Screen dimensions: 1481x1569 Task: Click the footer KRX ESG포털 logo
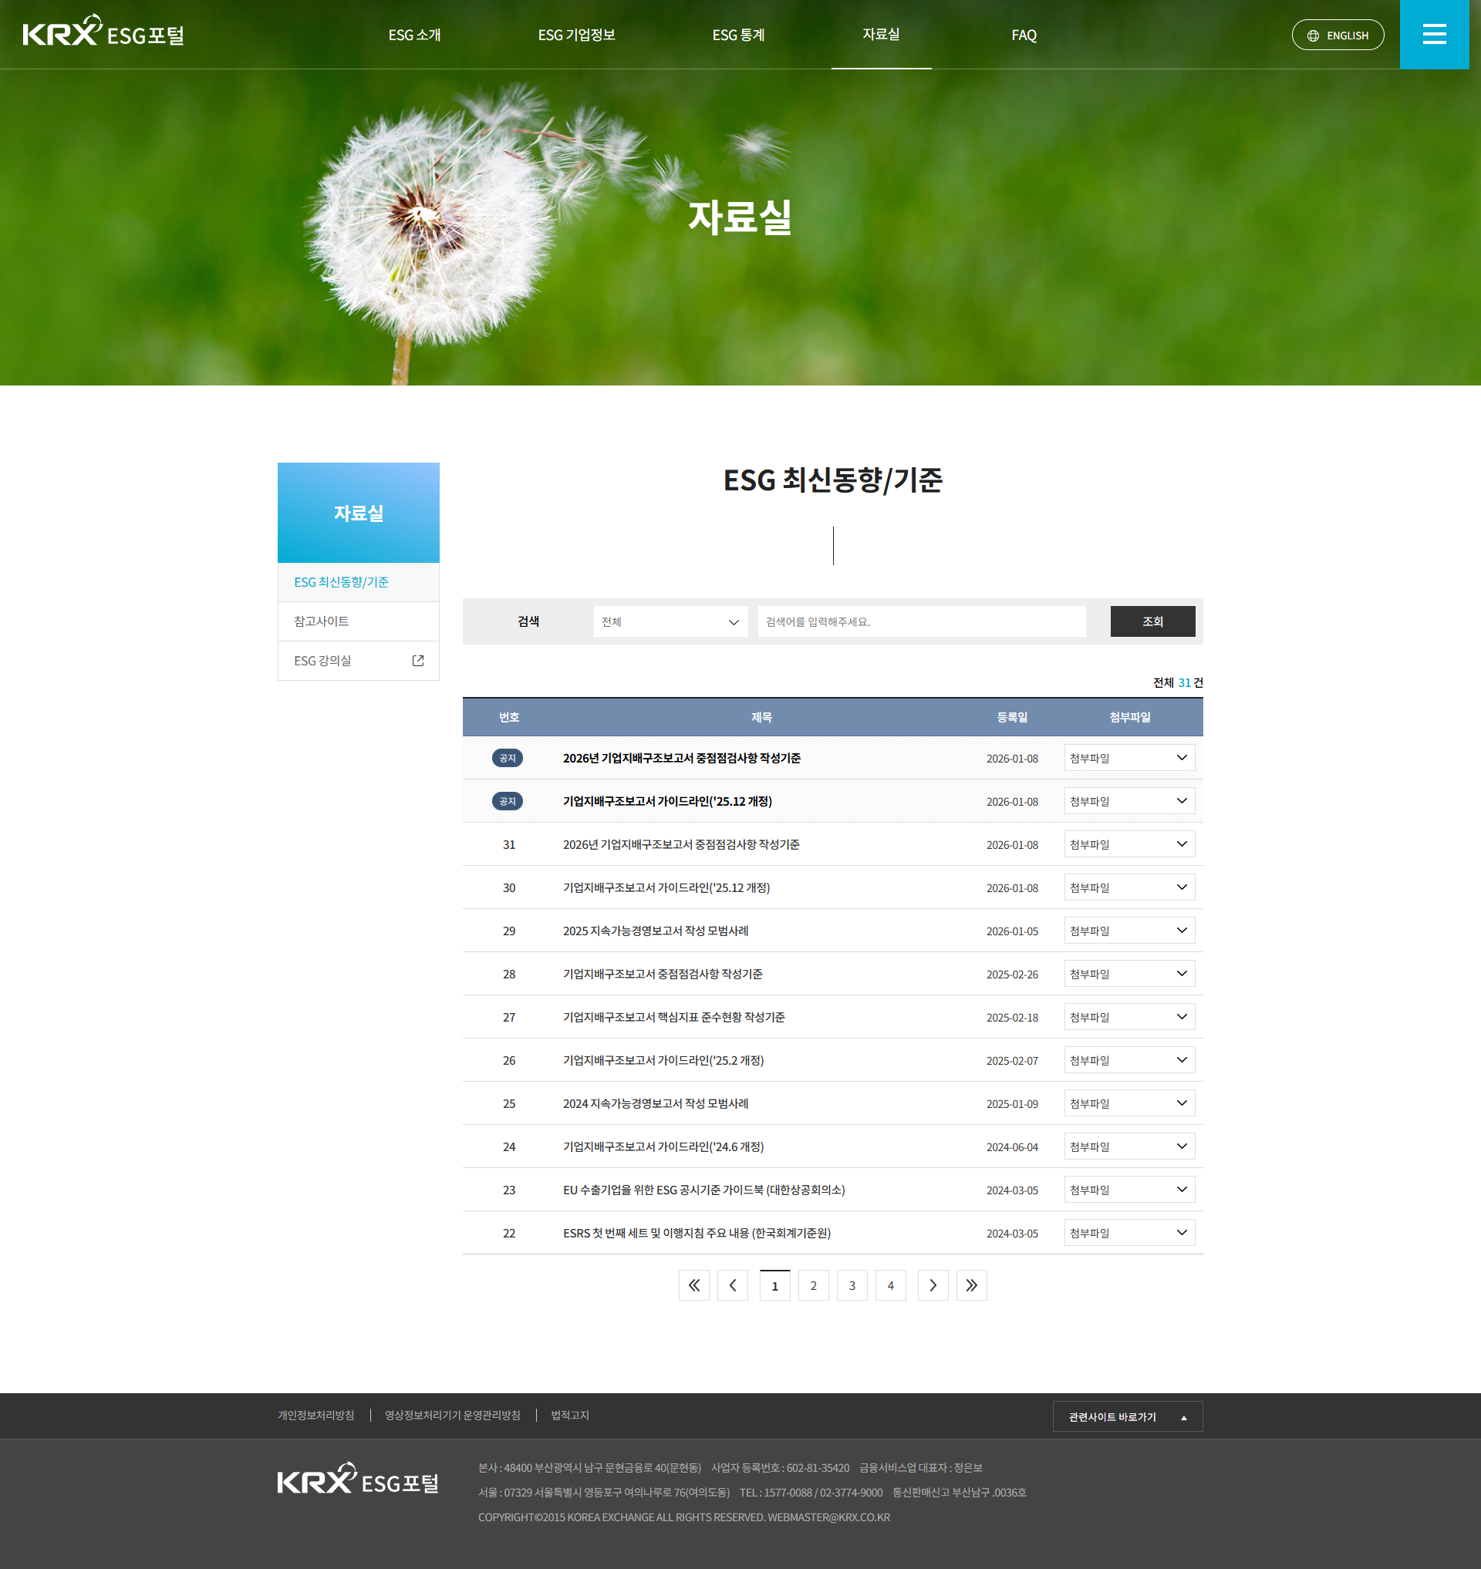point(358,1480)
